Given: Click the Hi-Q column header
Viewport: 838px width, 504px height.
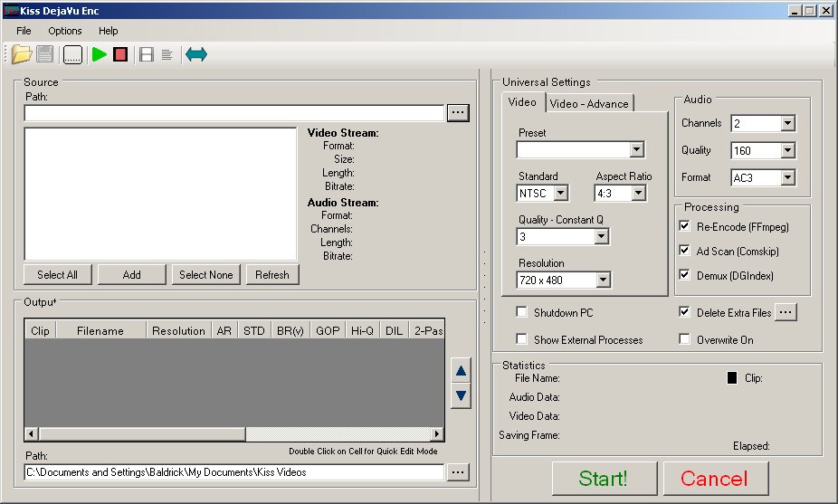Looking at the screenshot, I should click(362, 331).
